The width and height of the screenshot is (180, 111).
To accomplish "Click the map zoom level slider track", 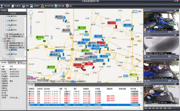I will click(31, 26).
